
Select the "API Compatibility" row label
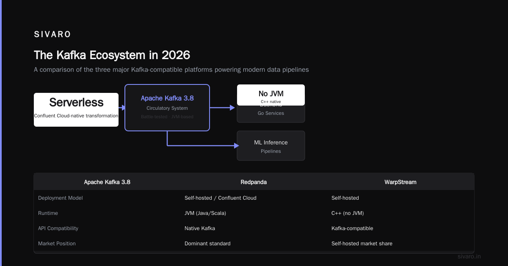(58, 228)
